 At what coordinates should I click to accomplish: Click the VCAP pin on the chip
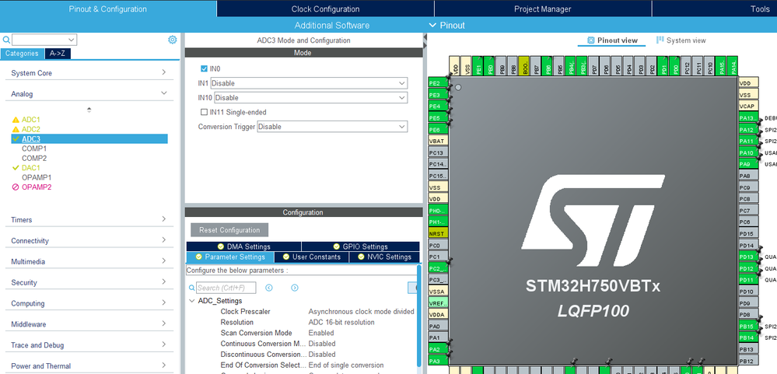(x=748, y=107)
